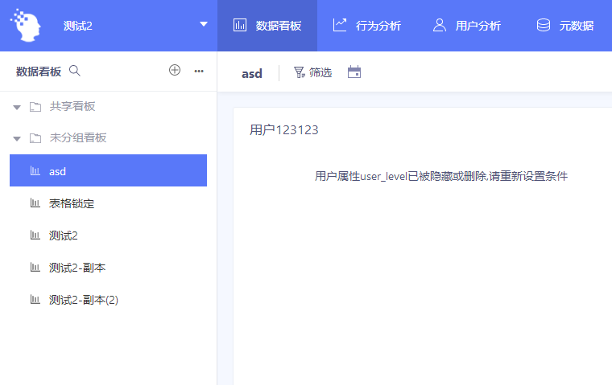Click the 共享看板 folder icon
The image size is (612, 385).
tap(35, 107)
